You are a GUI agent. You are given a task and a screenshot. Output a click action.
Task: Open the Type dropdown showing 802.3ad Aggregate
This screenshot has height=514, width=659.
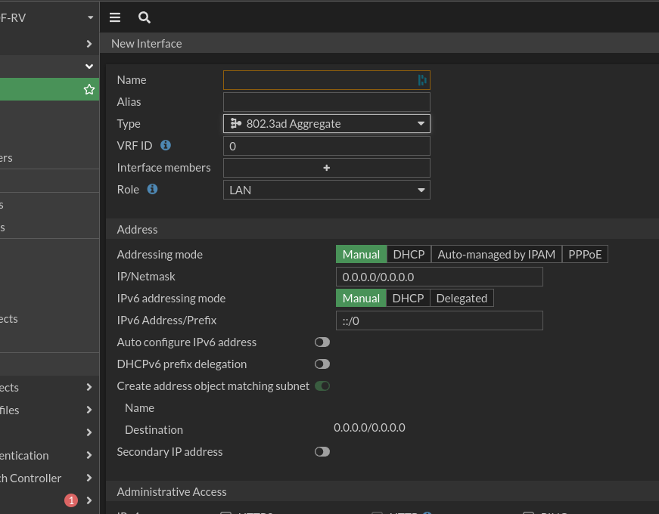(327, 124)
